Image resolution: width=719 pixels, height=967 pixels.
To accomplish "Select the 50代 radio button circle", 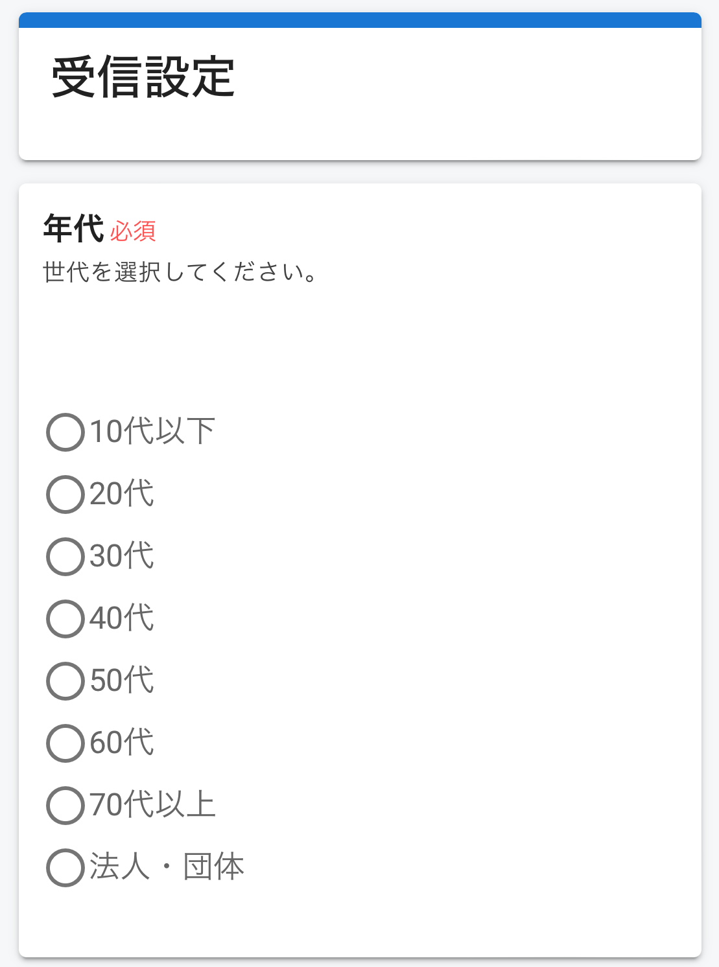I will 65,681.
